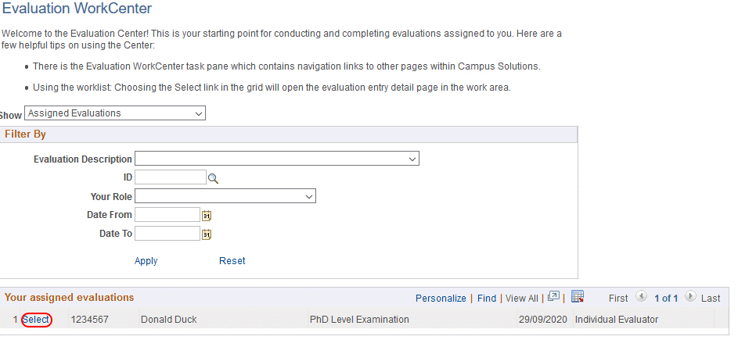Screen dimensions: 738x347
Task: Click inside the Date From field
Action: click(x=167, y=215)
